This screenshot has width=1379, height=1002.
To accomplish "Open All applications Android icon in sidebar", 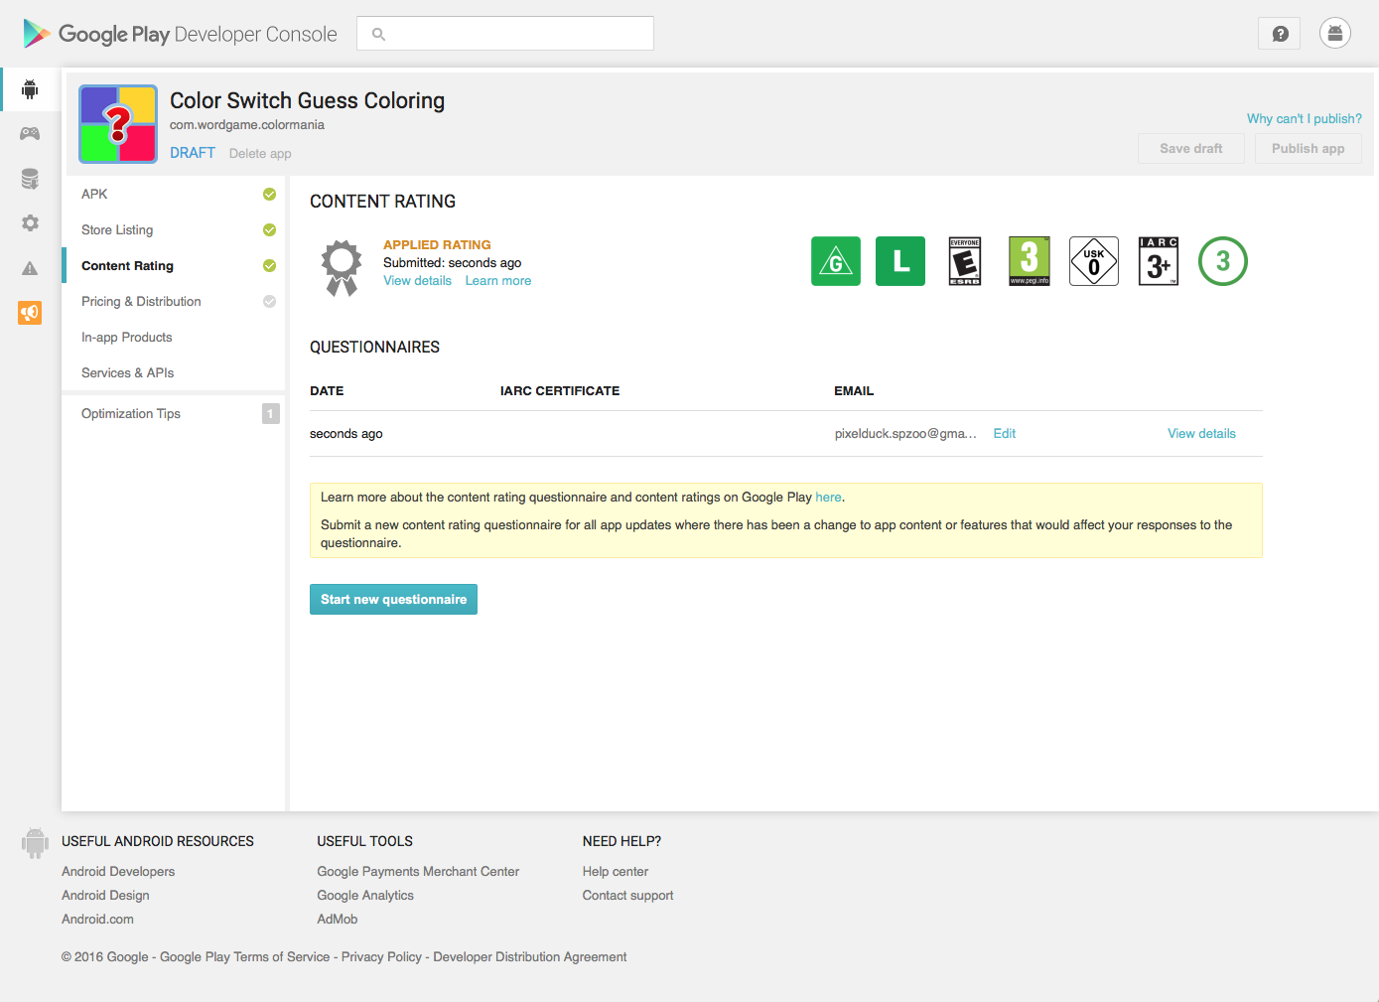I will coord(30,89).
